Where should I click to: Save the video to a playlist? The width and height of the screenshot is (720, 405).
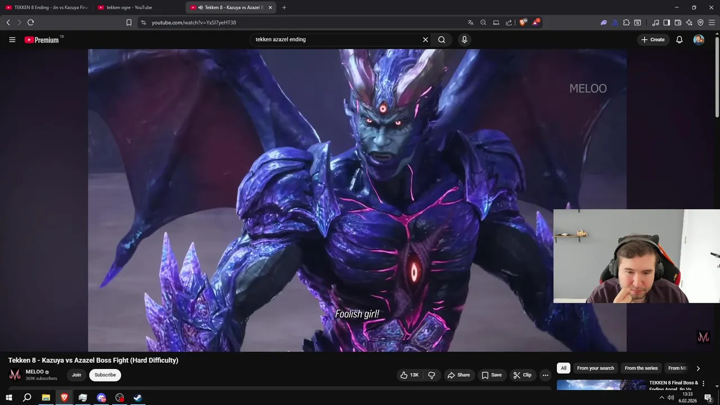point(491,375)
